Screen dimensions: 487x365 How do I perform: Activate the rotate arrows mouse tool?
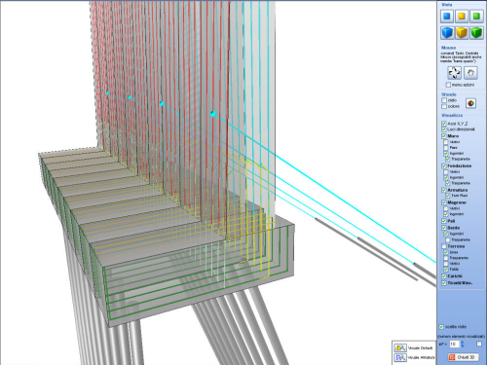pyautogui.click(x=454, y=73)
